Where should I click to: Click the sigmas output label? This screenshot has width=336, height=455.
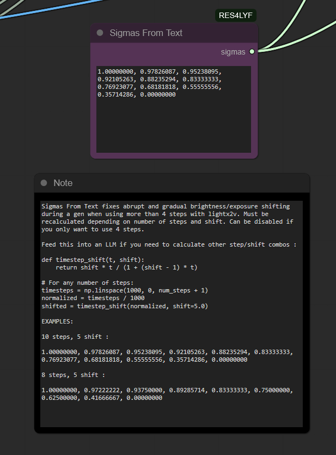coord(233,52)
